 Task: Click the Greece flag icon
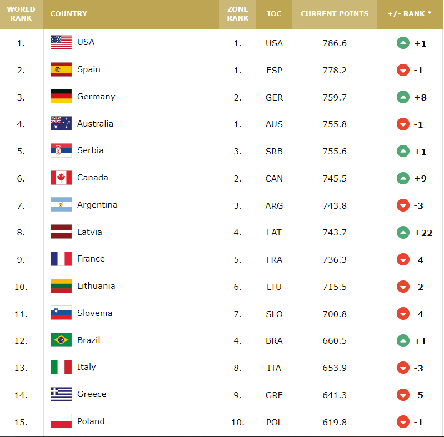61,394
